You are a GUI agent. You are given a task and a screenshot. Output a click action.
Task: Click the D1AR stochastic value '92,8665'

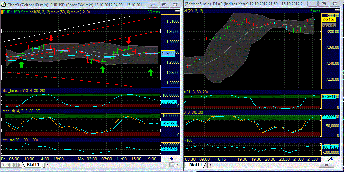click(329, 117)
